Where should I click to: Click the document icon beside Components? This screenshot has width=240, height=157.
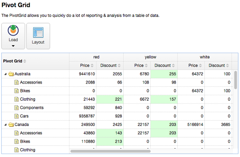[16, 108]
